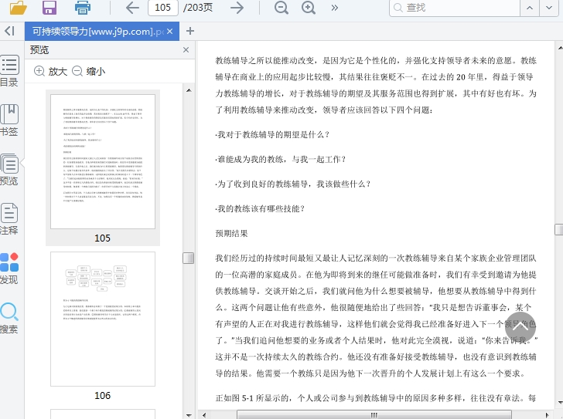This screenshot has width=563, height=419.
Task: Click the document horizontal scrollbar thumb
Action: [374, 415]
